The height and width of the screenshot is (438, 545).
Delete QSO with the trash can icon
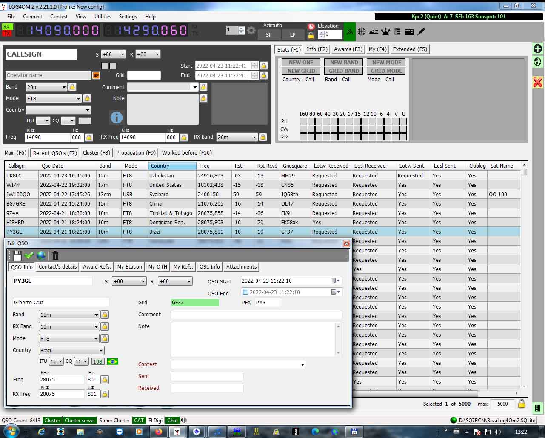pyautogui.click(x=55, y=255)
